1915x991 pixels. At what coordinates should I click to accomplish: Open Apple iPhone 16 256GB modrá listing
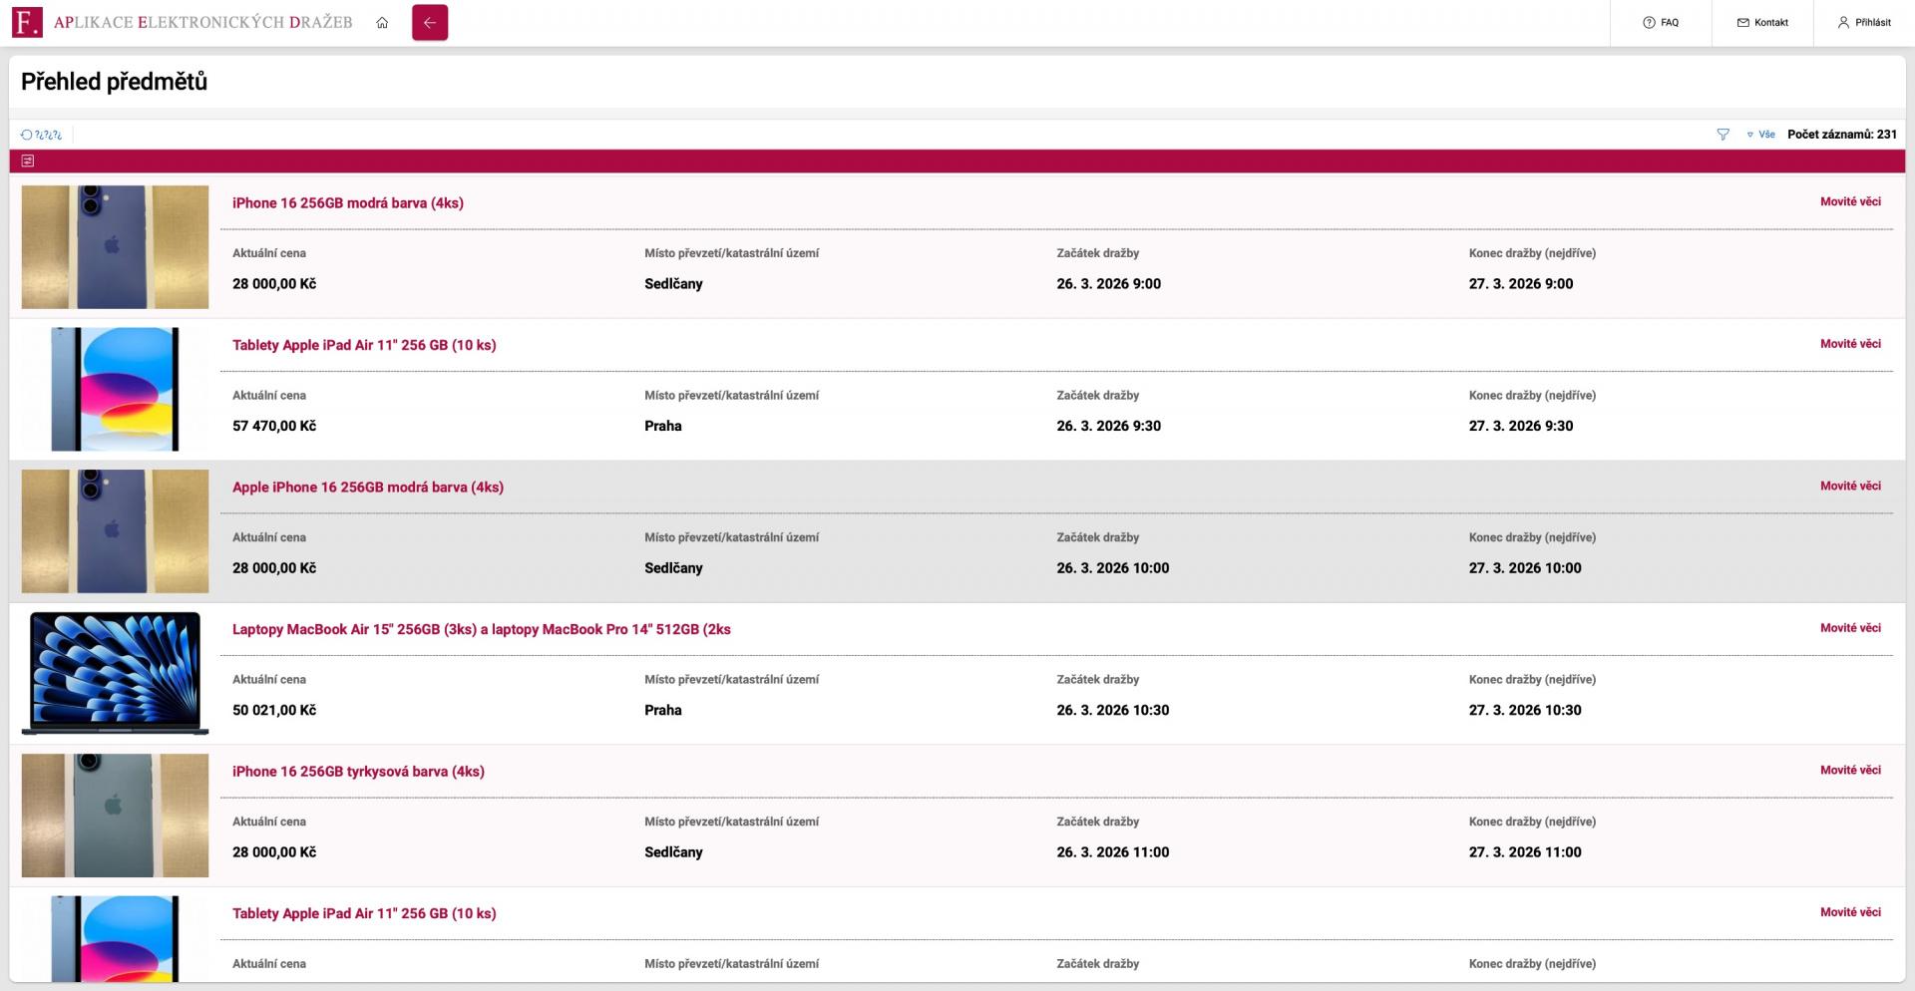click(x=367, y=488)
